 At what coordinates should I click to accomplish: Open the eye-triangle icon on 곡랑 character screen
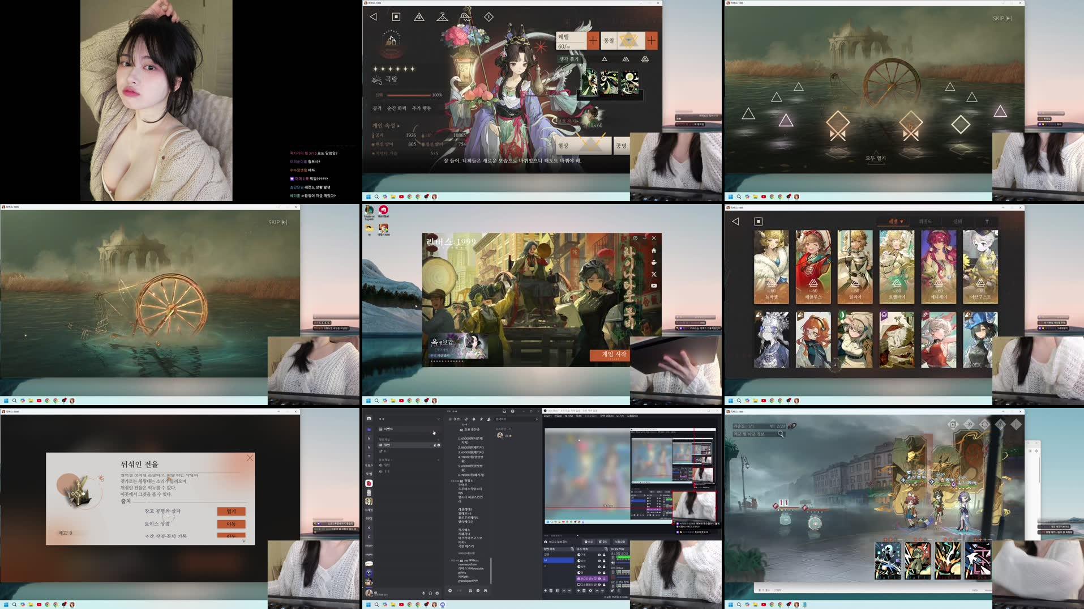(419, 17)
